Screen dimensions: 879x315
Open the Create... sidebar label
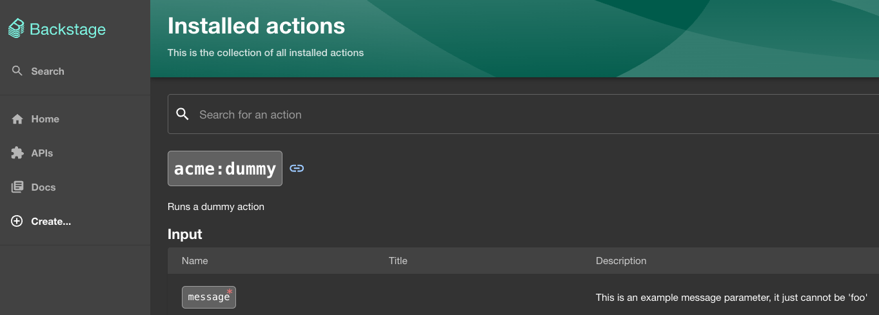pyautogui.click(x=51, y=222)
